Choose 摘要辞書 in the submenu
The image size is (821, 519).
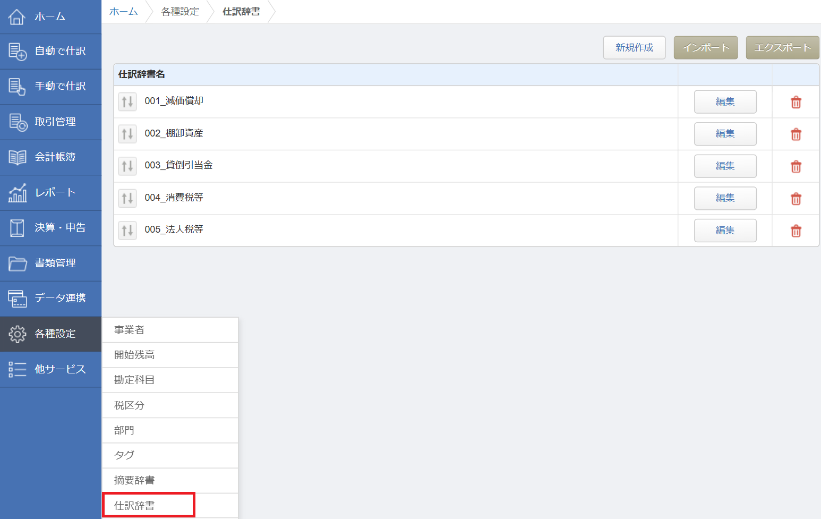tap(135, 480)
